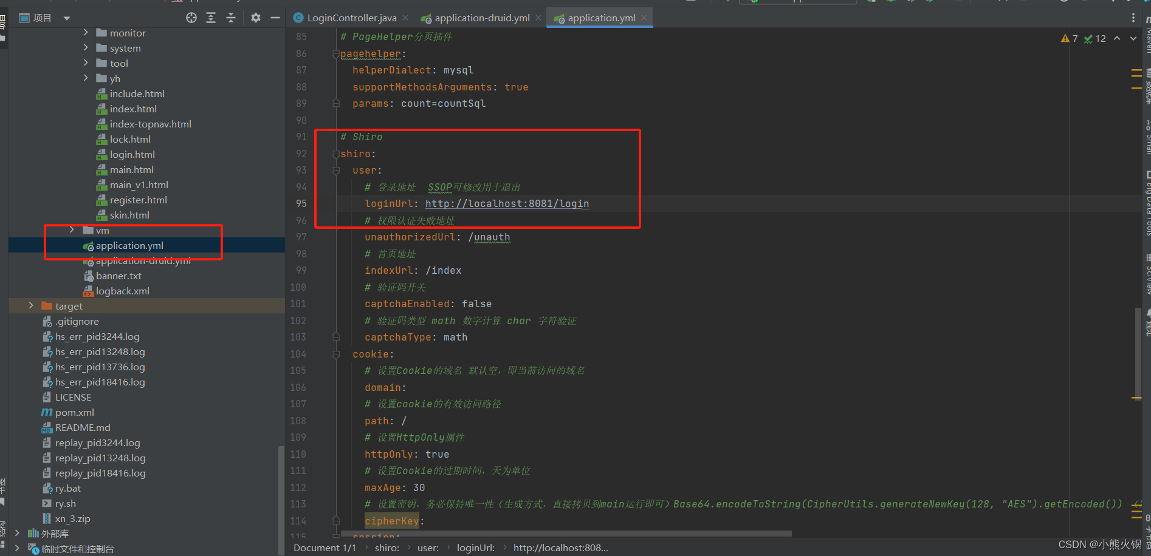
Task: Open project view settings gear
Action: click(x=256, y=18)
